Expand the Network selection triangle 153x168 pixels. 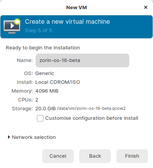9,137
